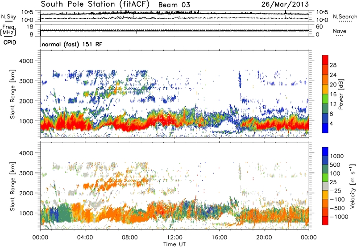Pick the gray -25 to 25 velocity segment
This screenshot has height=247, width=357.
pyautogui.click(x=325, y=186)
